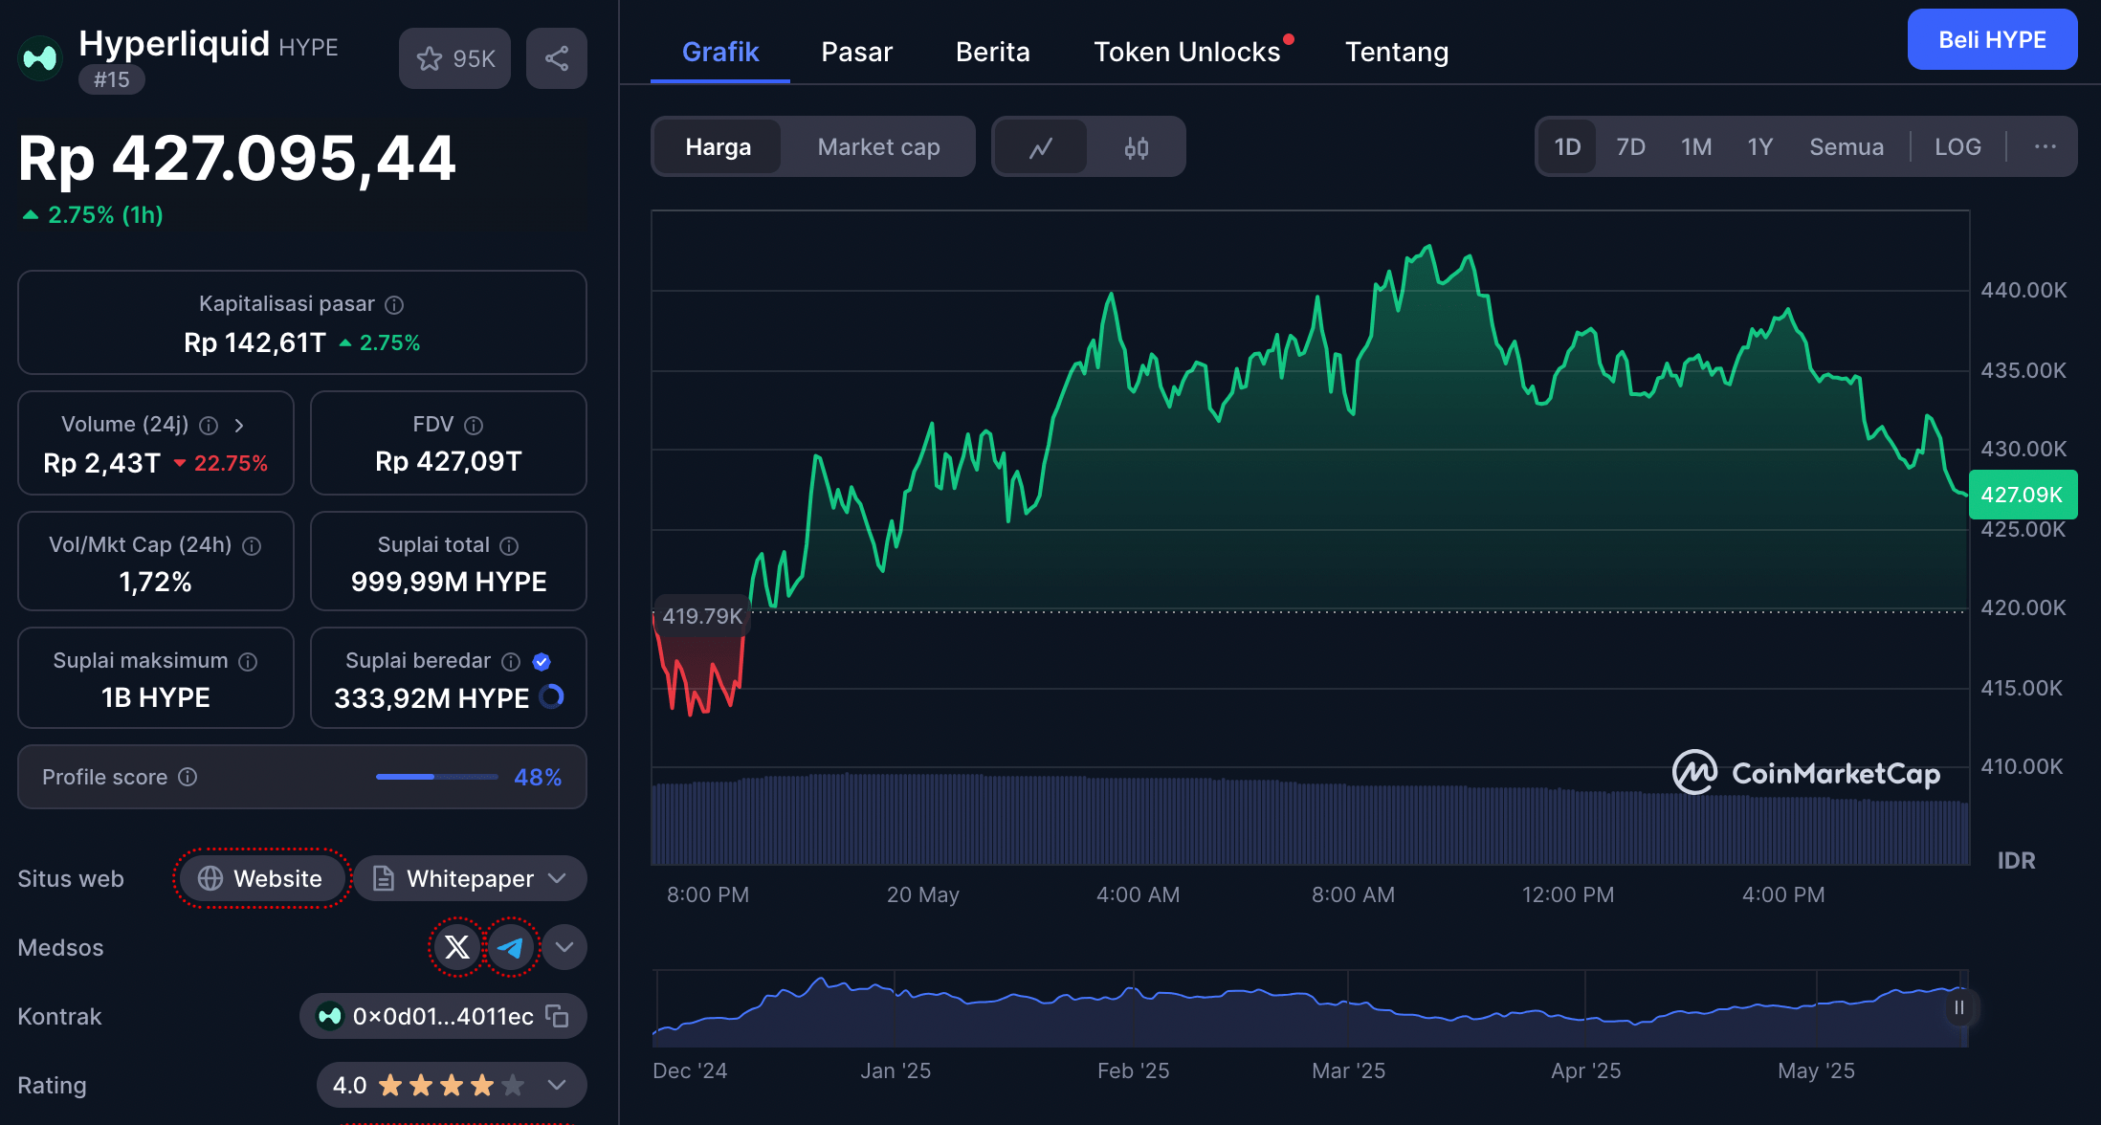Click the share icon button
Viewport: 2101px width, 1125px height.
click(x=556, y=58)
